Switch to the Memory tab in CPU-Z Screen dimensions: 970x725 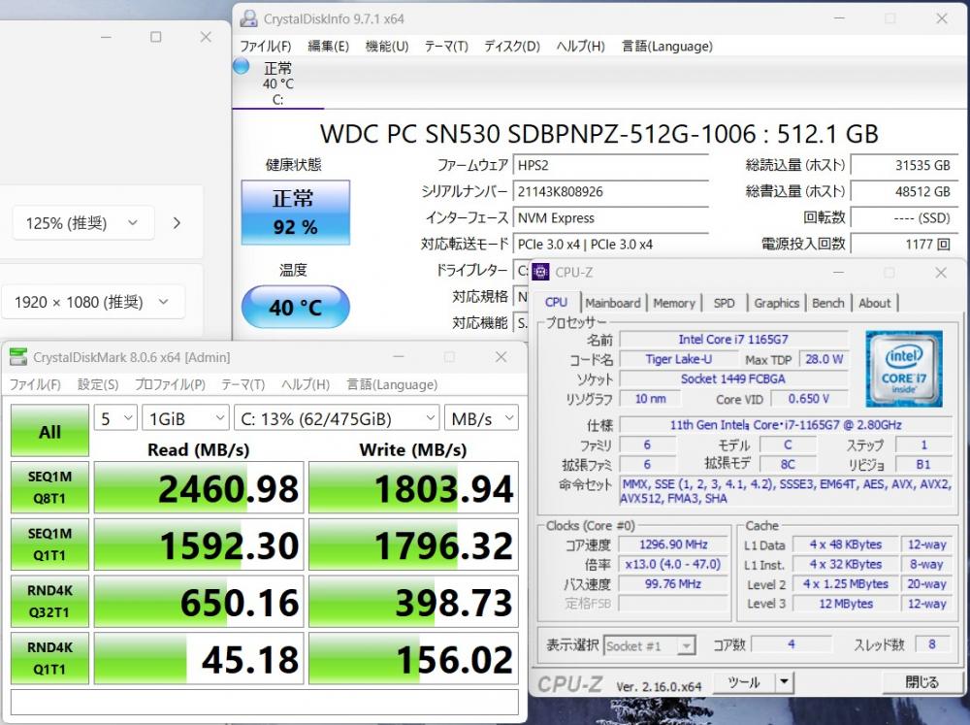(x=674, y=303)
